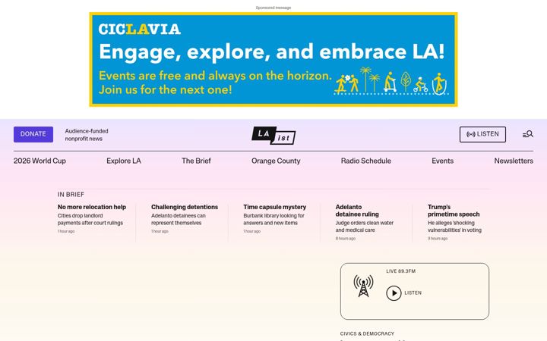Click the IN BRIEF heading
The width and height of the screenshot is (547, 341).
(x=71, y=195)
